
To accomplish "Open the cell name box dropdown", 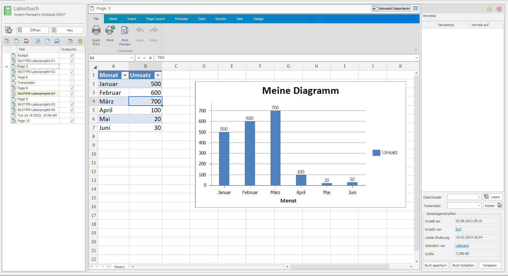I will (x=131, y=58).
